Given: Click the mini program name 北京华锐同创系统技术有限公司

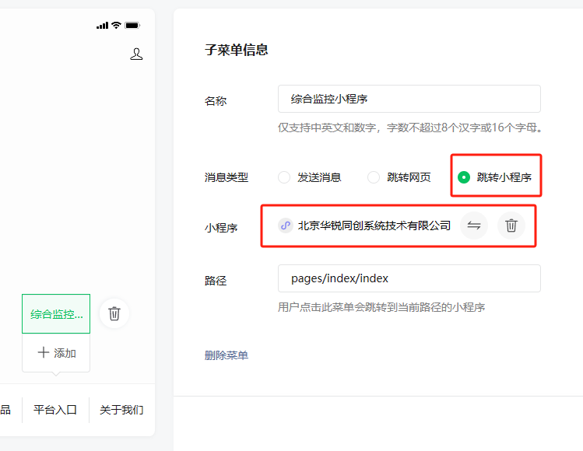Looking at the screenshot, I should pyautogui.click(x=374, y=226).
